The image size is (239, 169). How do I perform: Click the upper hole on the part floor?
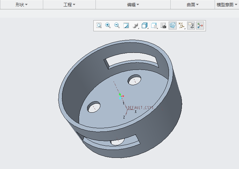[134, 81]
